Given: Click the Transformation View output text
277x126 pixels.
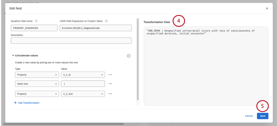Looking at the screenshot, I should pos(200,32).
